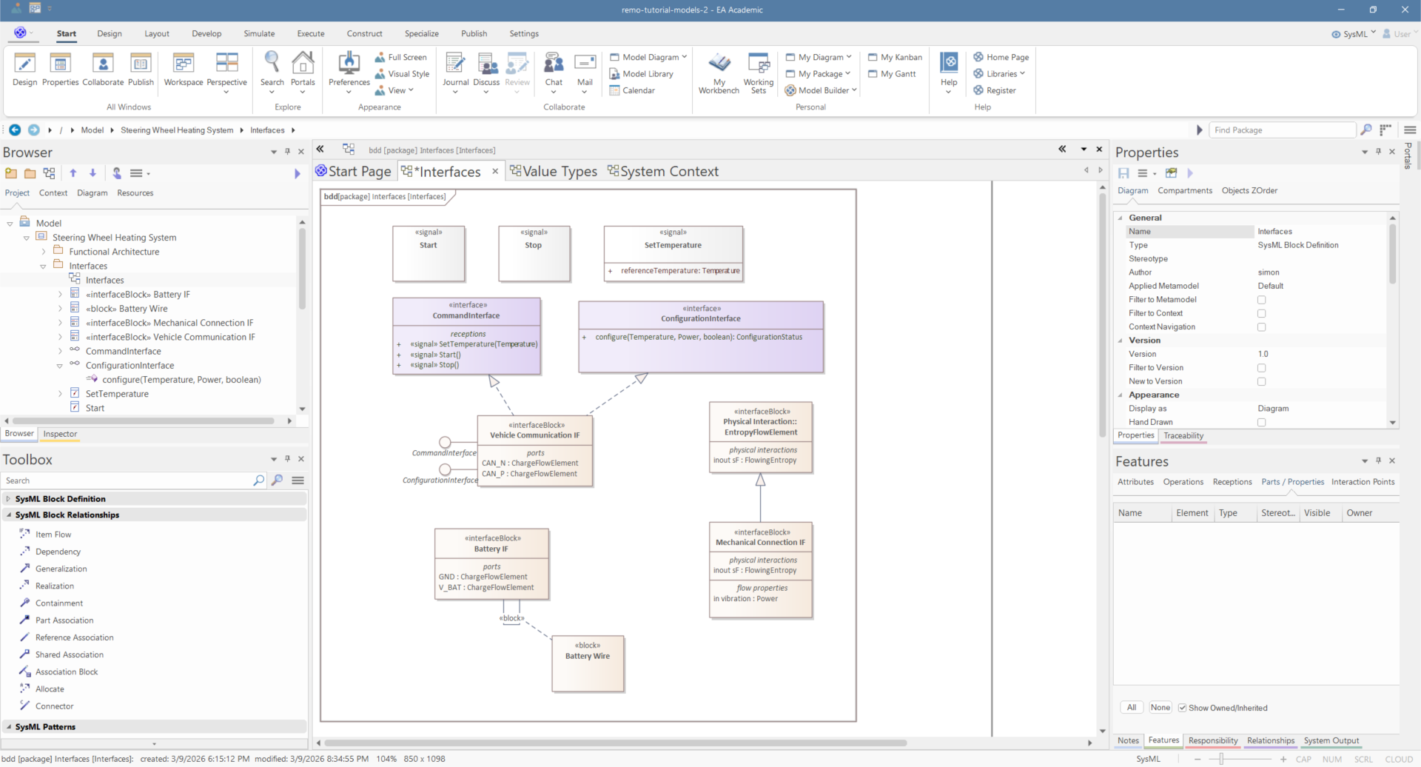
Task: Toggle the Hand Drawn checkbox
Action: pos(1261,422)
